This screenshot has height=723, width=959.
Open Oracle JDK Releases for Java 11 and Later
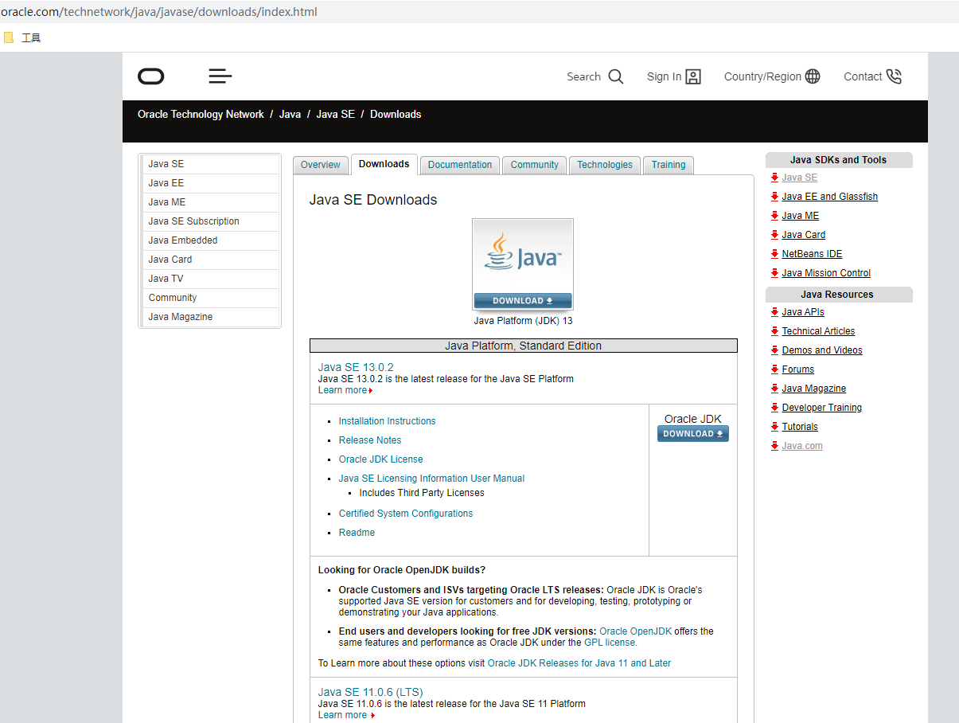[x=579, y=663]
